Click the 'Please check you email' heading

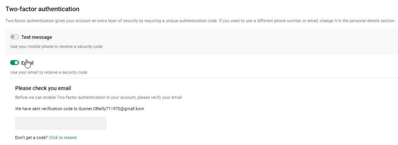[43, 88]
